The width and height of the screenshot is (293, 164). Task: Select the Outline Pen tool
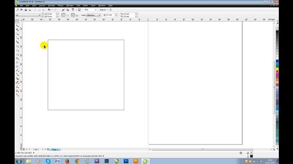[17, 87]
